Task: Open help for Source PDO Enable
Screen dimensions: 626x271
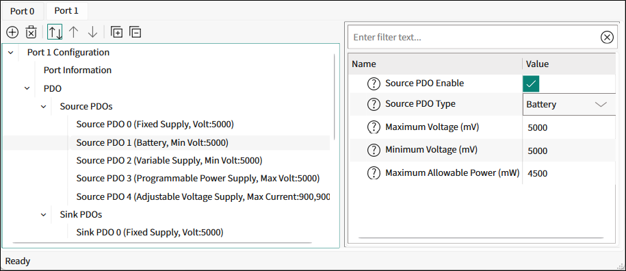Action: [x=374, y=83]
